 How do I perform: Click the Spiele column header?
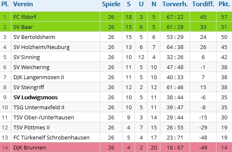point(111,4)
